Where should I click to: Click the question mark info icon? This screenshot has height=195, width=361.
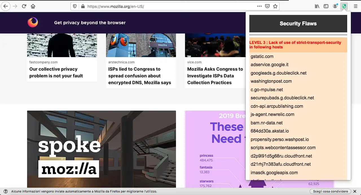pos(6,191)
